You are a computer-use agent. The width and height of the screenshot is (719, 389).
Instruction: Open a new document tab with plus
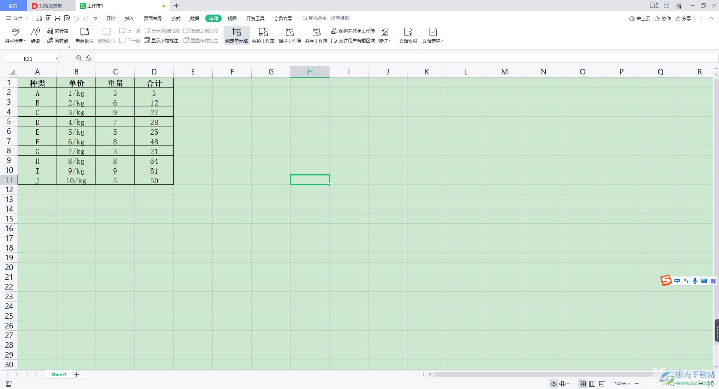pyautogui.click(x=176, y=6)
